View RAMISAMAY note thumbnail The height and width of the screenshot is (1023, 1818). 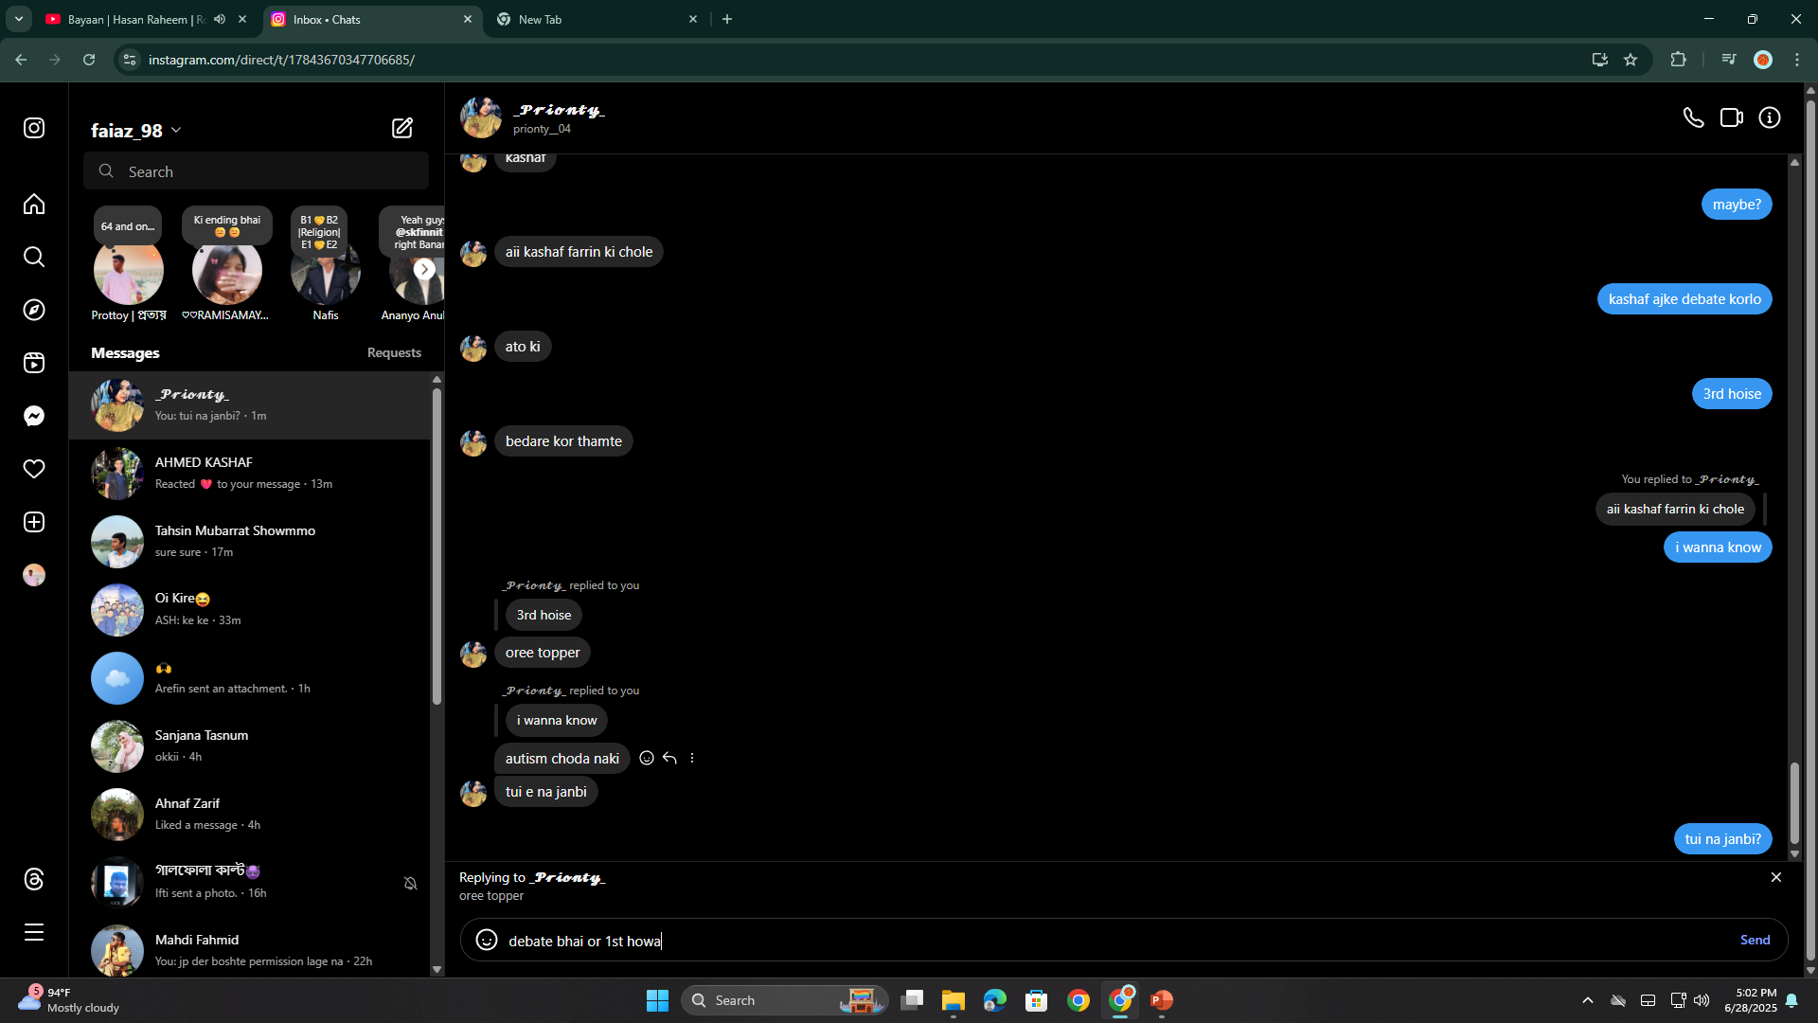(x=226, y=269)
